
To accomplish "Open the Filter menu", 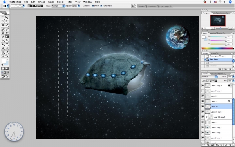I will [x=69, y=2].
